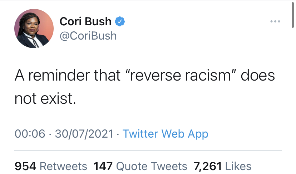Open the 147 Quote Tweets list

pyautogui.click(x=140, y=166)
